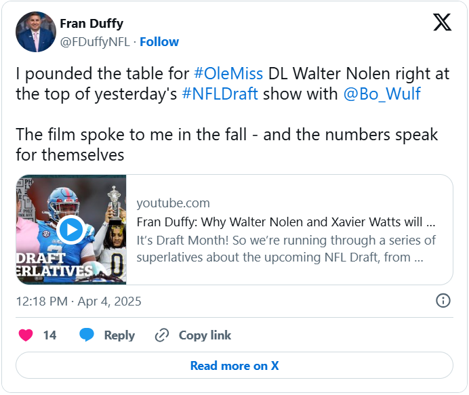Screen dimensions: 469x395
Task: Open Fran Duffy's profile picture
Action: point(36,32)
